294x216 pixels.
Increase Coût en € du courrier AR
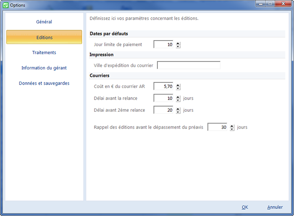[x=178, y=85]
